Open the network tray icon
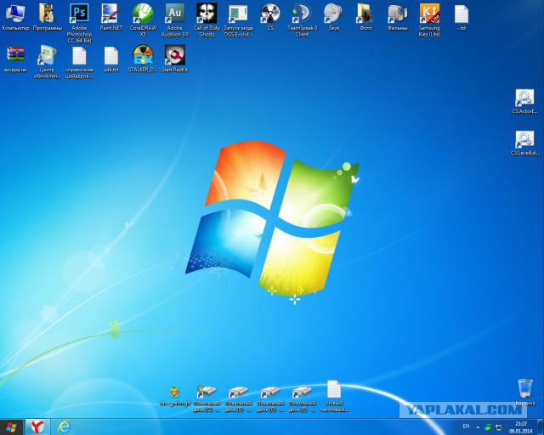 [498, 427]
